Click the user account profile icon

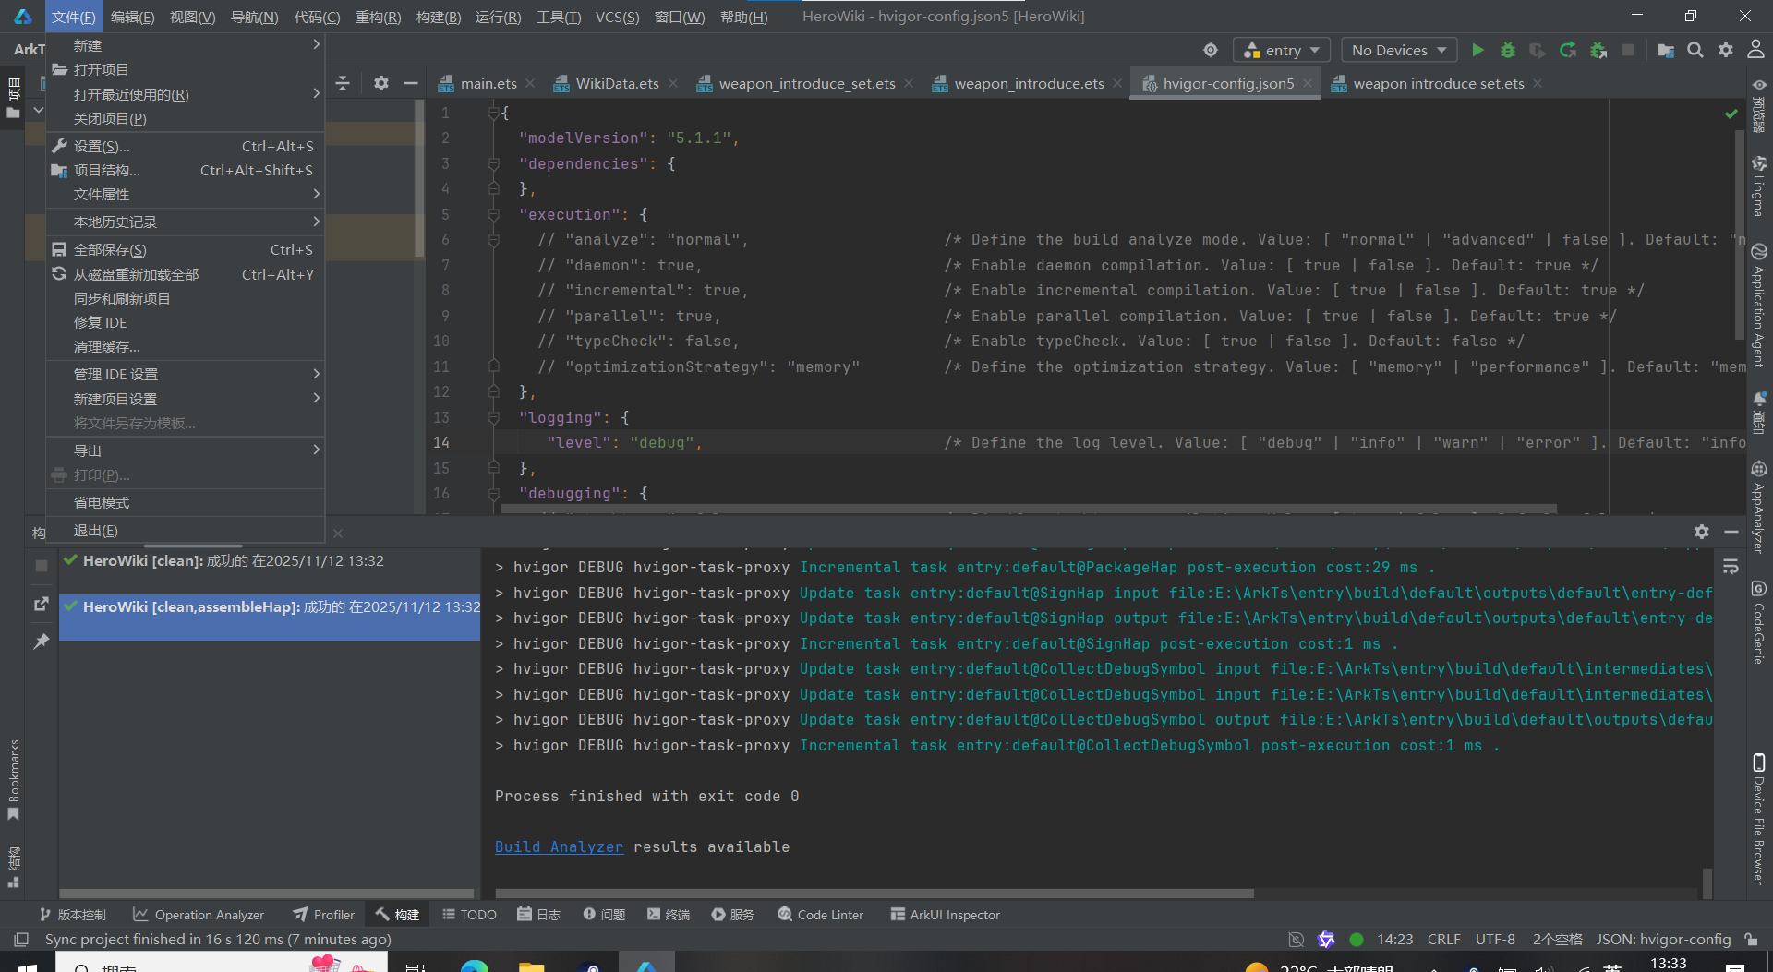tap(1755, 50)
